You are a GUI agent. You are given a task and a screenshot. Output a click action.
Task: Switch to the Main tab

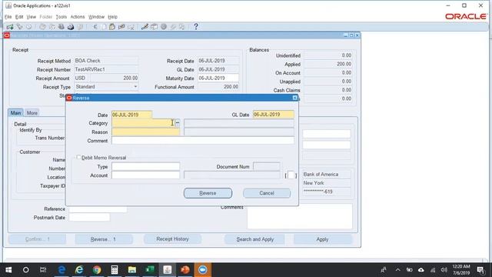(x=15, y=113)
